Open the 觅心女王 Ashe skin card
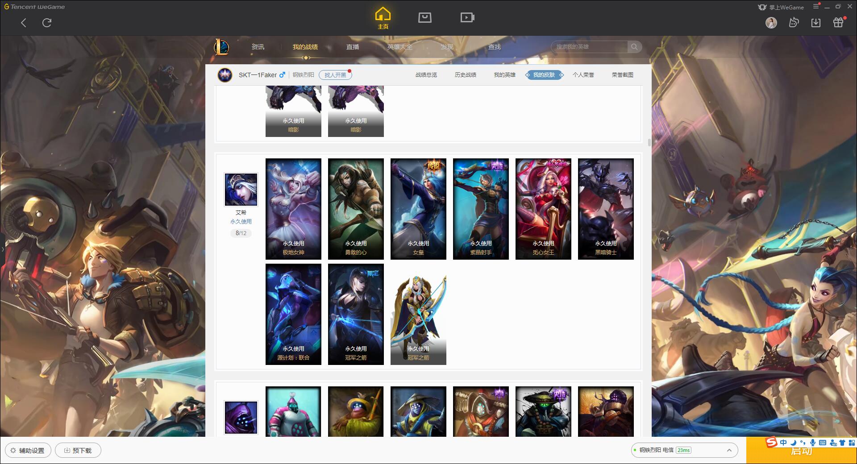This screenshot has height=464, width=857. point(543,209)
